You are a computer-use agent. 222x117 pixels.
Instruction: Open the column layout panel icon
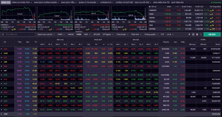pos(193,34)
